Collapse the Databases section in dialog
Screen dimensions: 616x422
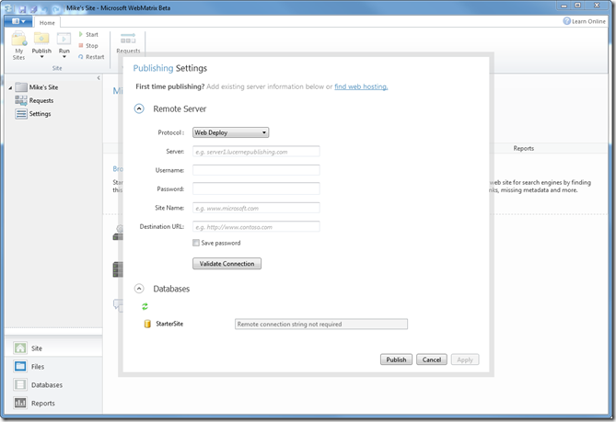[139, 289]
